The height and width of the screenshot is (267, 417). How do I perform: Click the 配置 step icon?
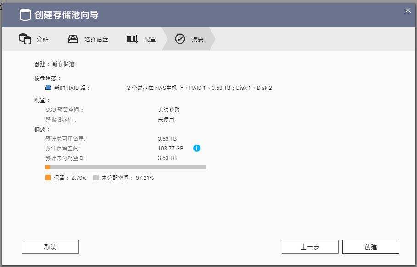pos(132,39)
